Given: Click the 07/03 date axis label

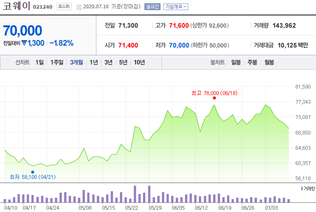Looking at the screenshot, I should pos(271,208).
